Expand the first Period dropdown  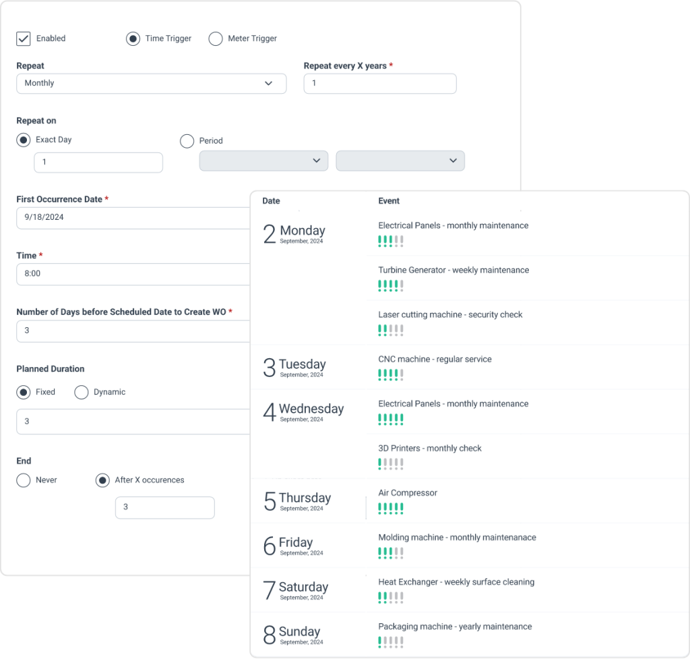coord(263,161)
